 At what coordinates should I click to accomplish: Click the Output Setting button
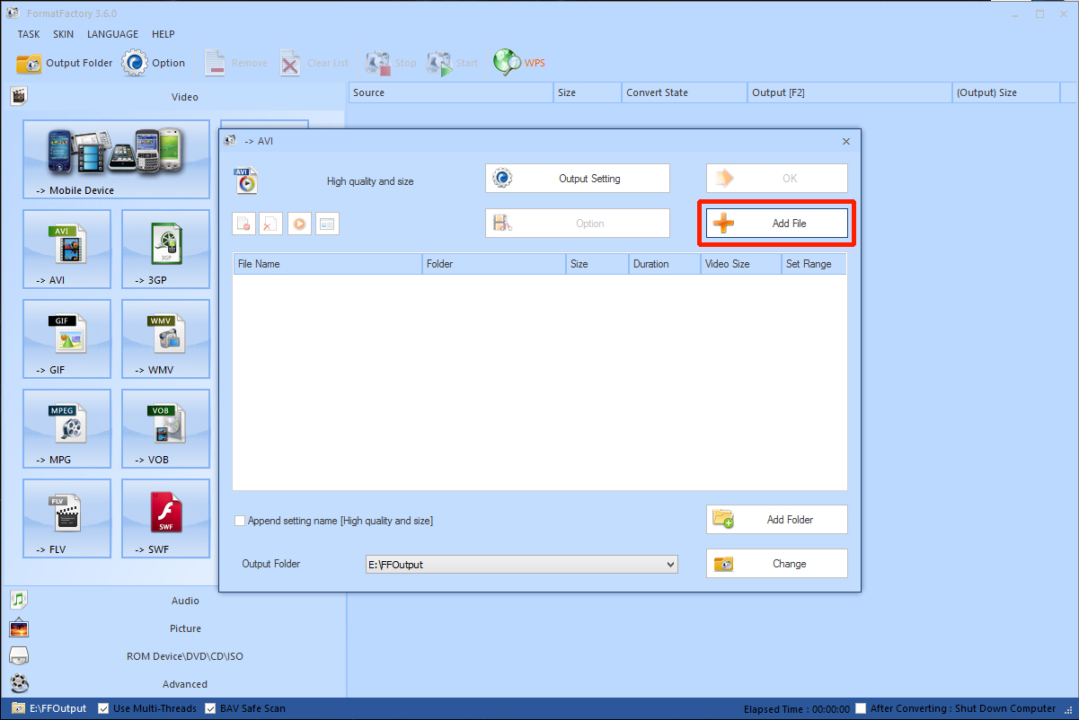578,179
